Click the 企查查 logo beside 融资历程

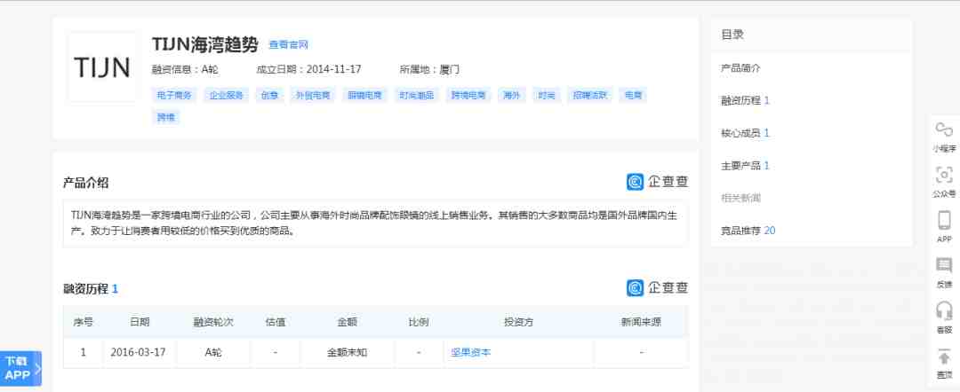tap(657, 288)
